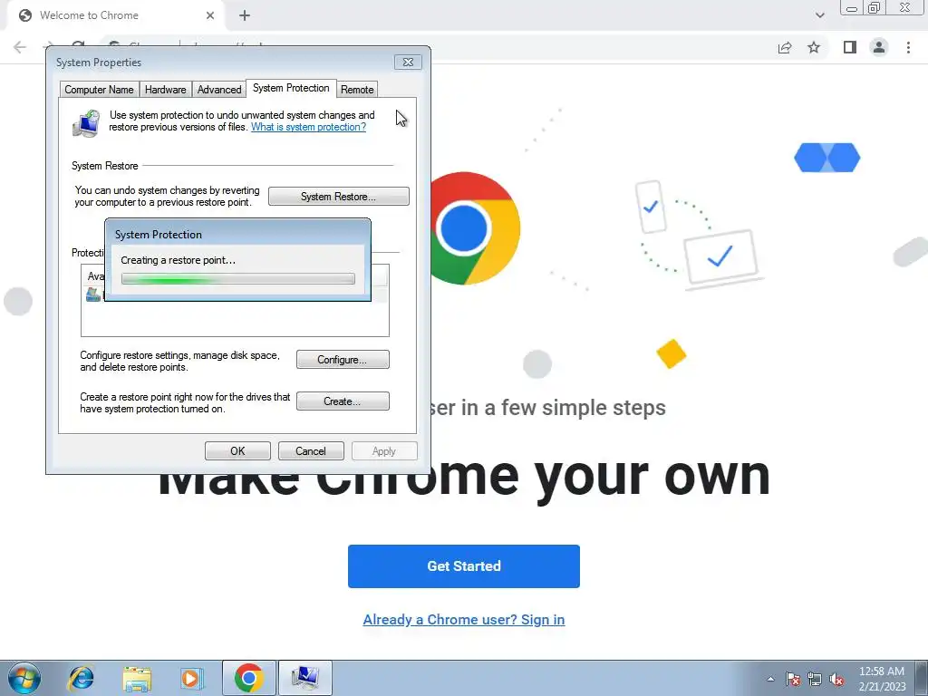The image size is (928, 696).
Task: Click the muted volume tray icon
Action: 836,679
